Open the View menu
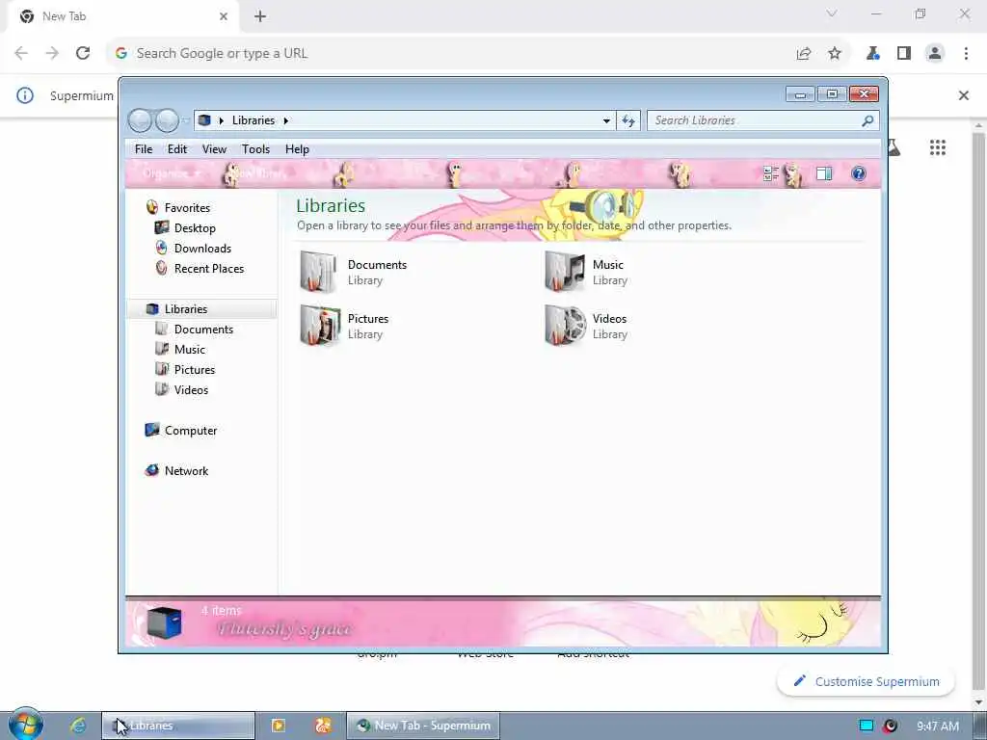The width and height of the screenshot is (987, 740). click(x=214, y=149)
